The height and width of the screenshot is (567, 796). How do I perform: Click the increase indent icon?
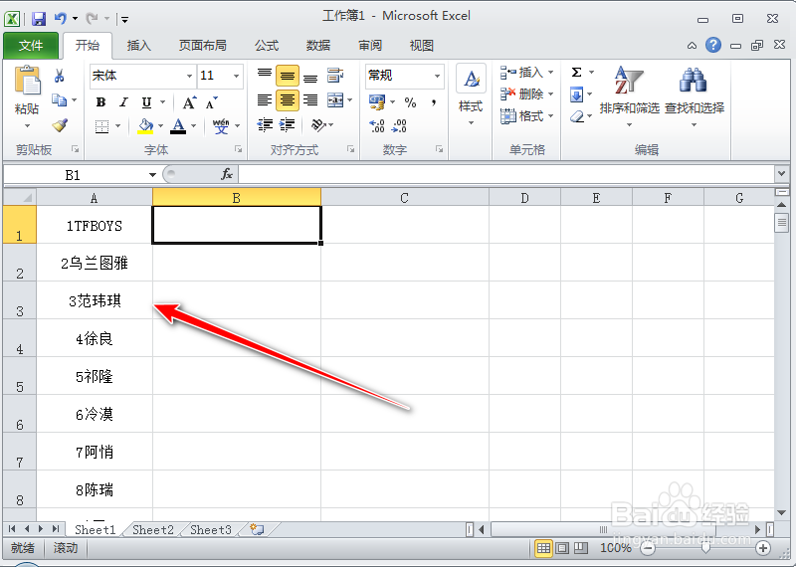(x=288, y=125)
